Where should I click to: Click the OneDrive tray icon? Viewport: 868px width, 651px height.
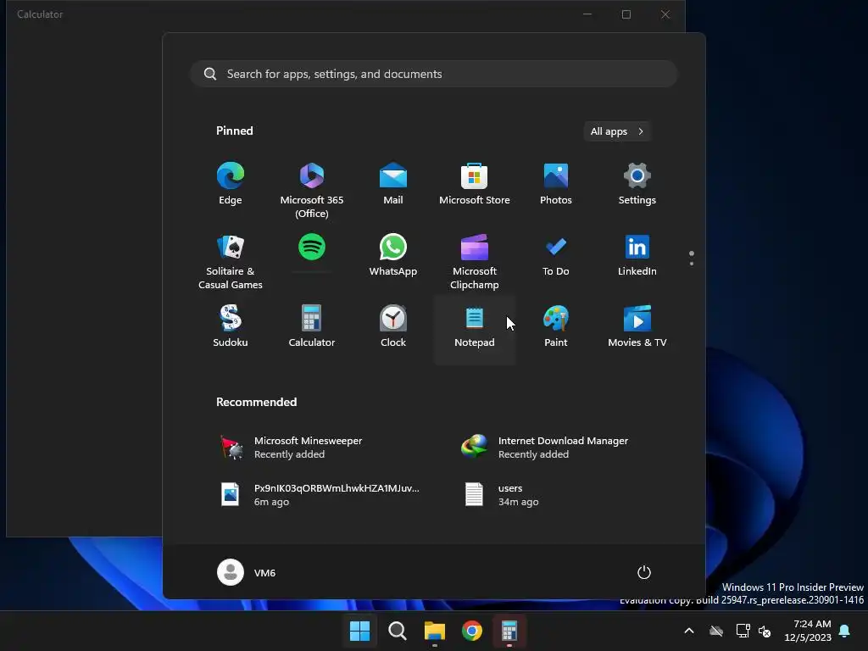pyautogui.click(x=716, y=631)
